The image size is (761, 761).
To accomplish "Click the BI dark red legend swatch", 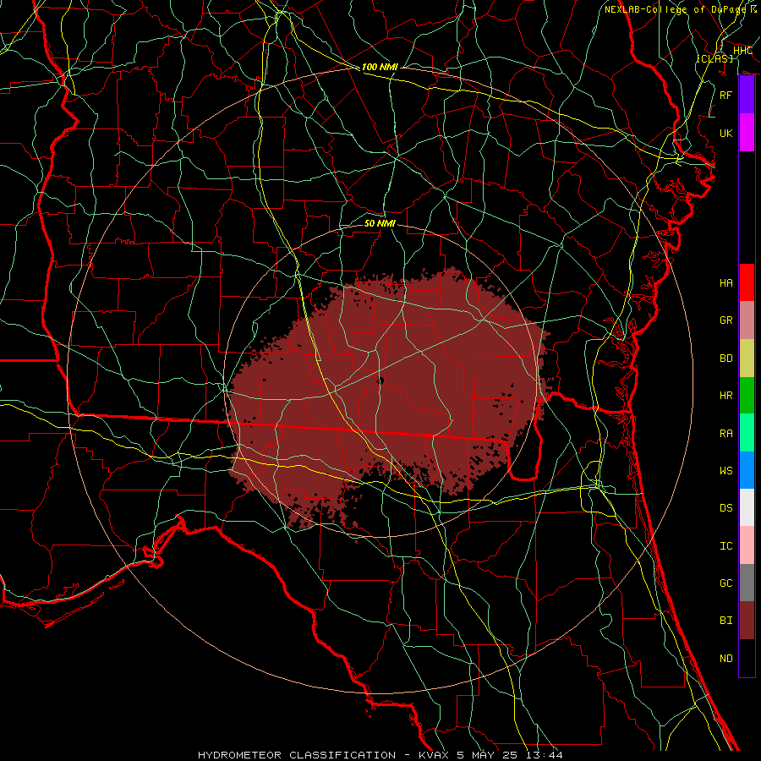I will coord(747,621).
